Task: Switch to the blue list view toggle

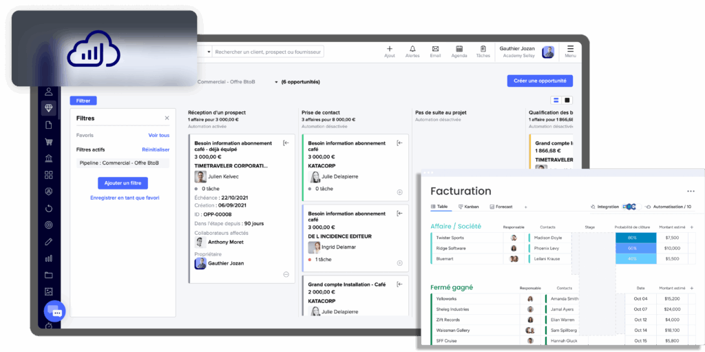Action: [556, 100]
